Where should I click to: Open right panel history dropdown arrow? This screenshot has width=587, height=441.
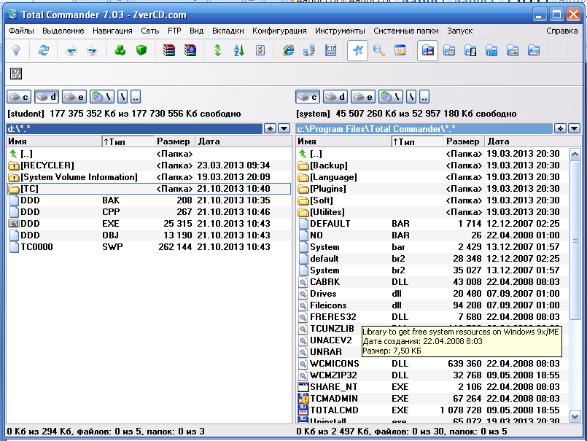coord(575,129)
